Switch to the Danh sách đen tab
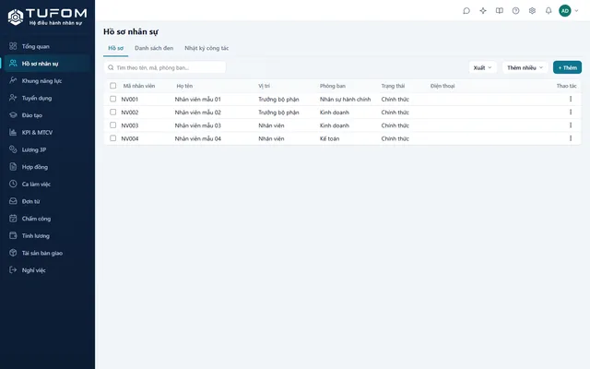 coord(154,48)
